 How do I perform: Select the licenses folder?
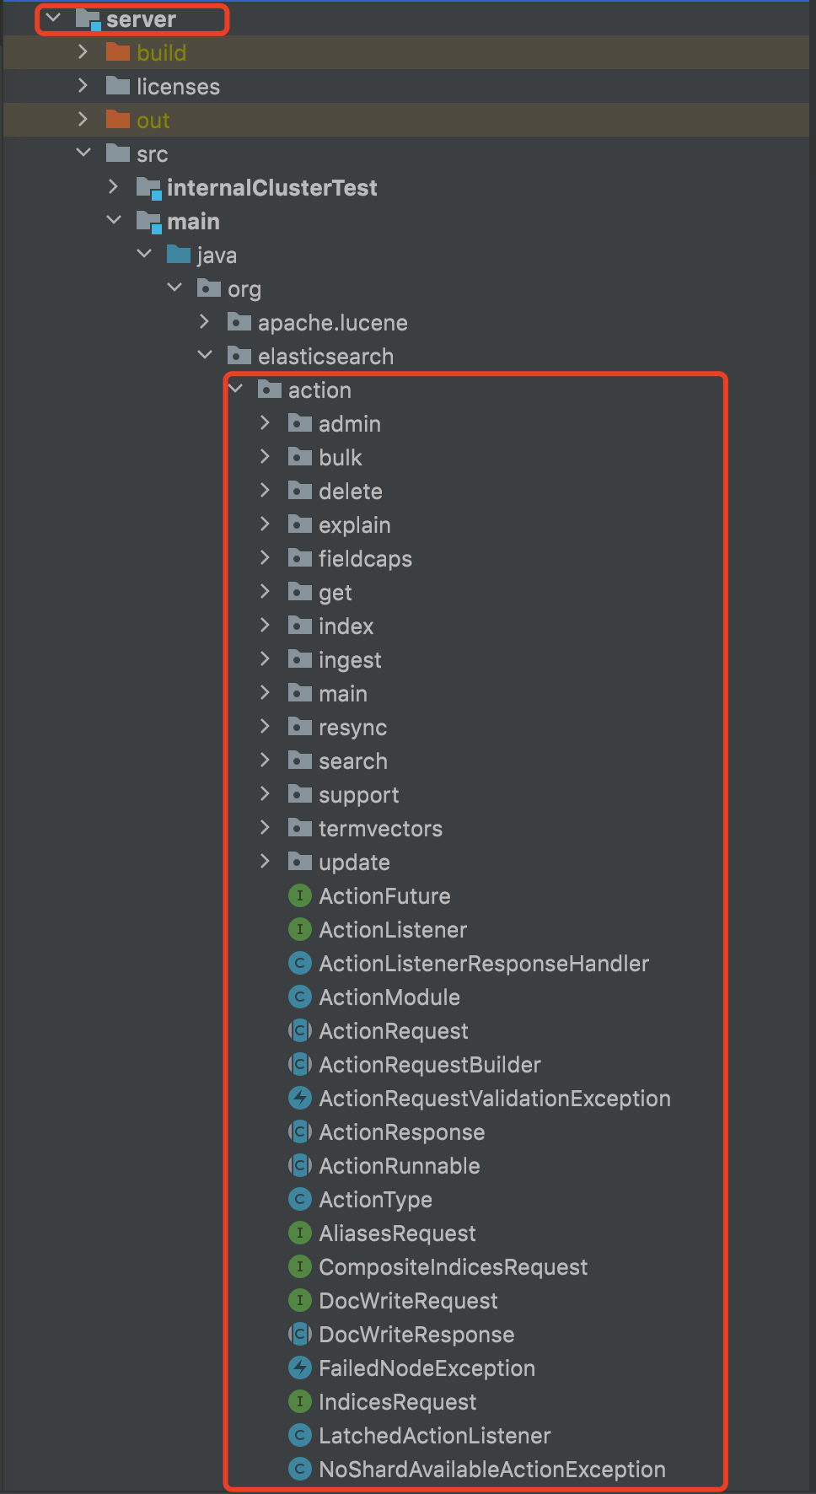(x=178, y=87)
